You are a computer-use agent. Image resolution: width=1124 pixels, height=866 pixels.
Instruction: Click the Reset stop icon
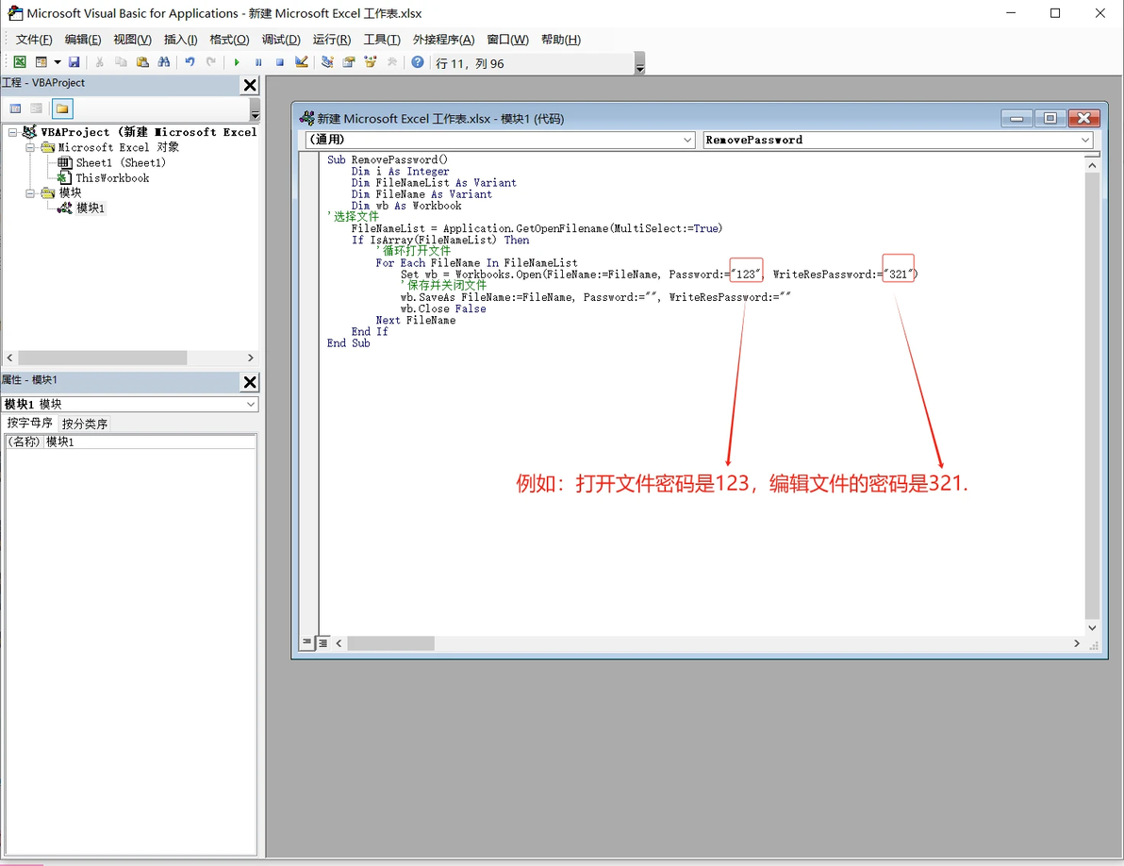[x=279, y=62]
